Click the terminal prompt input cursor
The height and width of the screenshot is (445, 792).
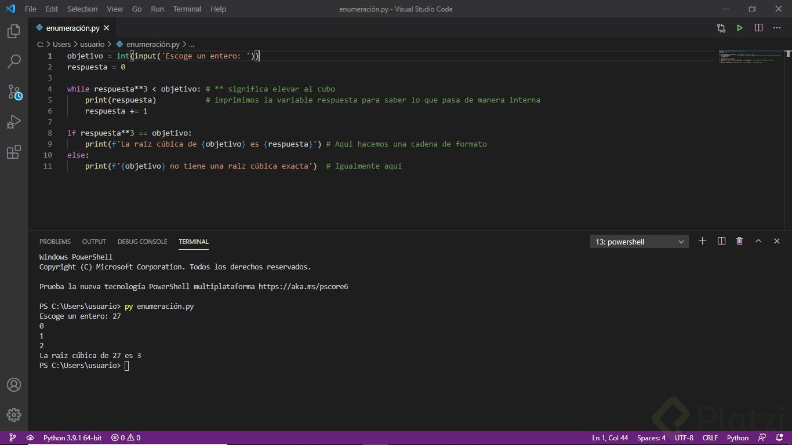126,366
